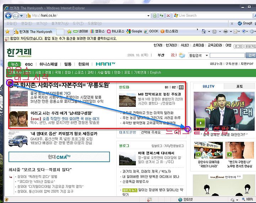Select the 하니TV tab
The width and height of the screenshot is (256, 203).
[x=208, y=86]
